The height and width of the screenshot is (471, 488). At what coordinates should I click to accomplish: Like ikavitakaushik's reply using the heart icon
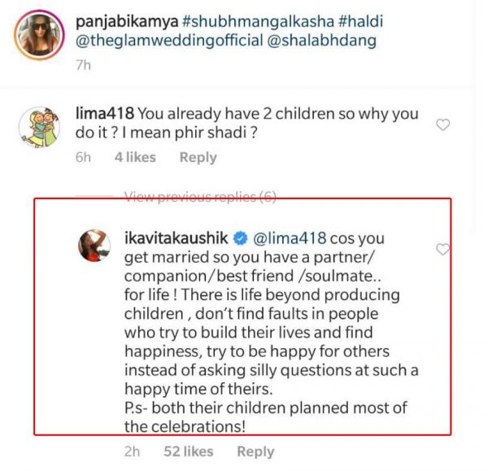443,249
